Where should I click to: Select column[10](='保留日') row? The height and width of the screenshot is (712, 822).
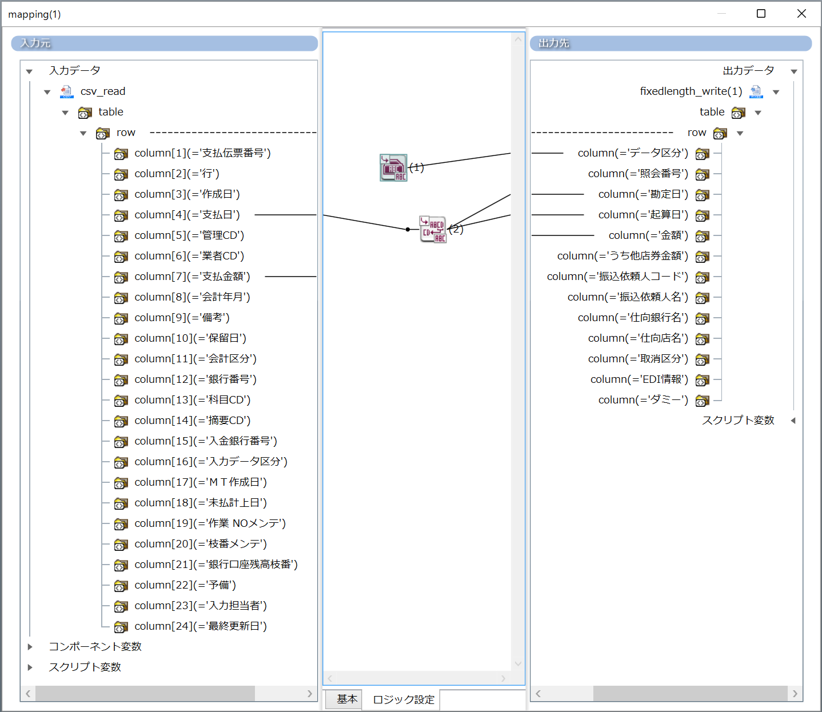click(x=190, y=338)
